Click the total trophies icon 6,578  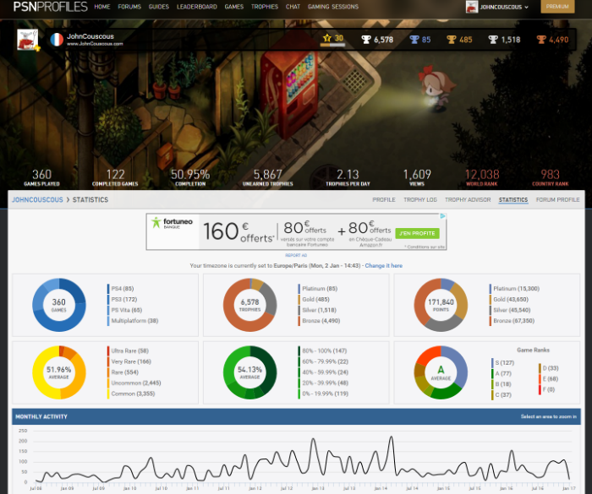coord(366,39)
